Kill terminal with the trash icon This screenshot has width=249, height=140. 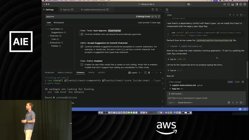point(149,73)
